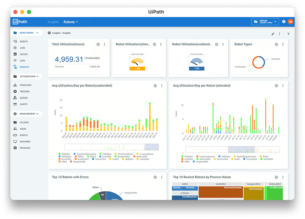The width and height of the screenshot is (305, 219).
Task: Open the CM user avatar menu
Action: [x=290, y=21]
